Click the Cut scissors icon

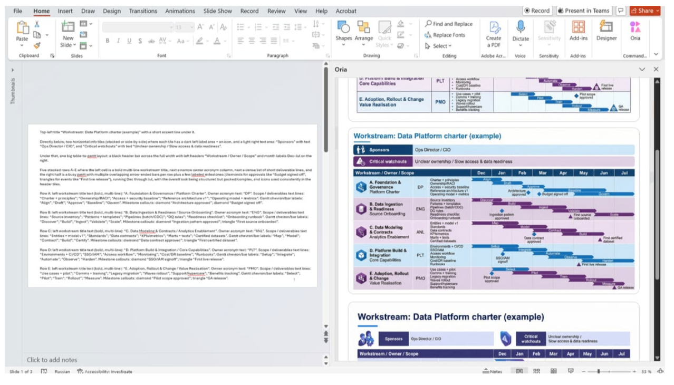37,24
